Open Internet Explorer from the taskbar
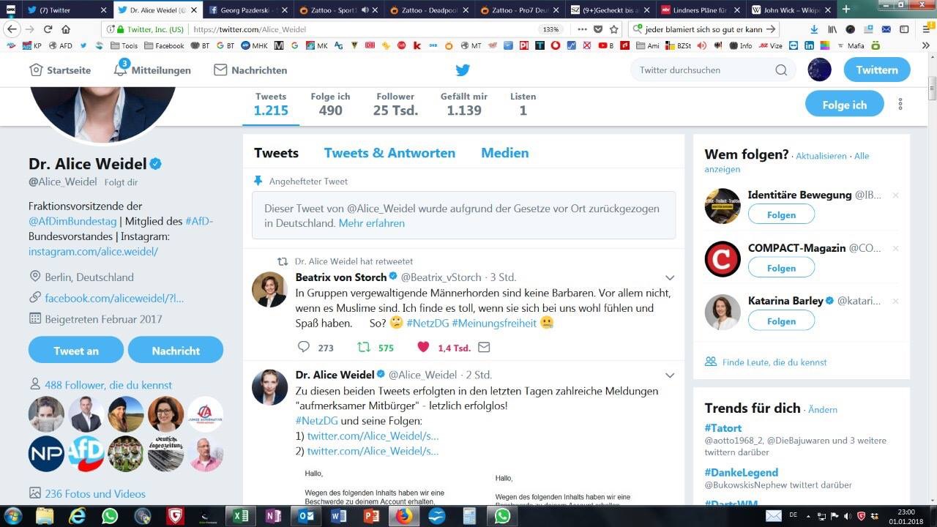 (x=77, y=516)
